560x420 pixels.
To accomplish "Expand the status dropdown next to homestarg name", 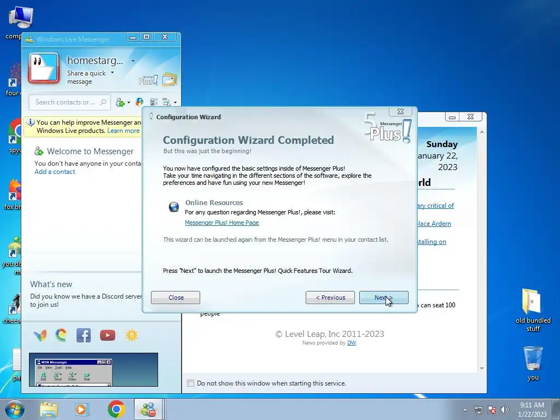I will coord(133,61).
